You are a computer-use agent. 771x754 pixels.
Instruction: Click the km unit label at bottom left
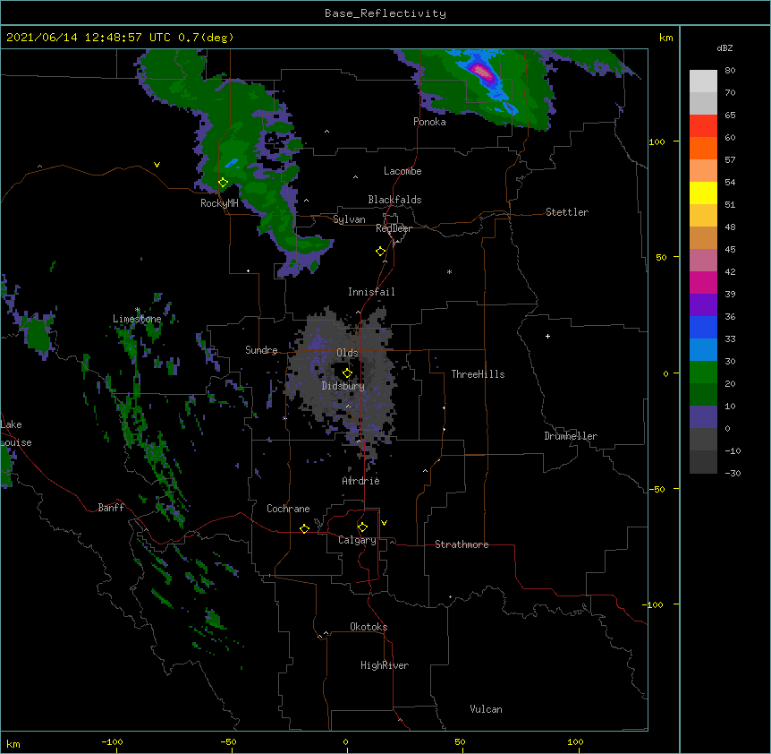point(13,744)
